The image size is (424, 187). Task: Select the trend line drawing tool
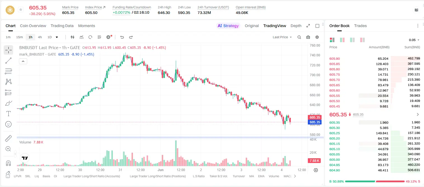pyautogui.click(x=8, y=61)
